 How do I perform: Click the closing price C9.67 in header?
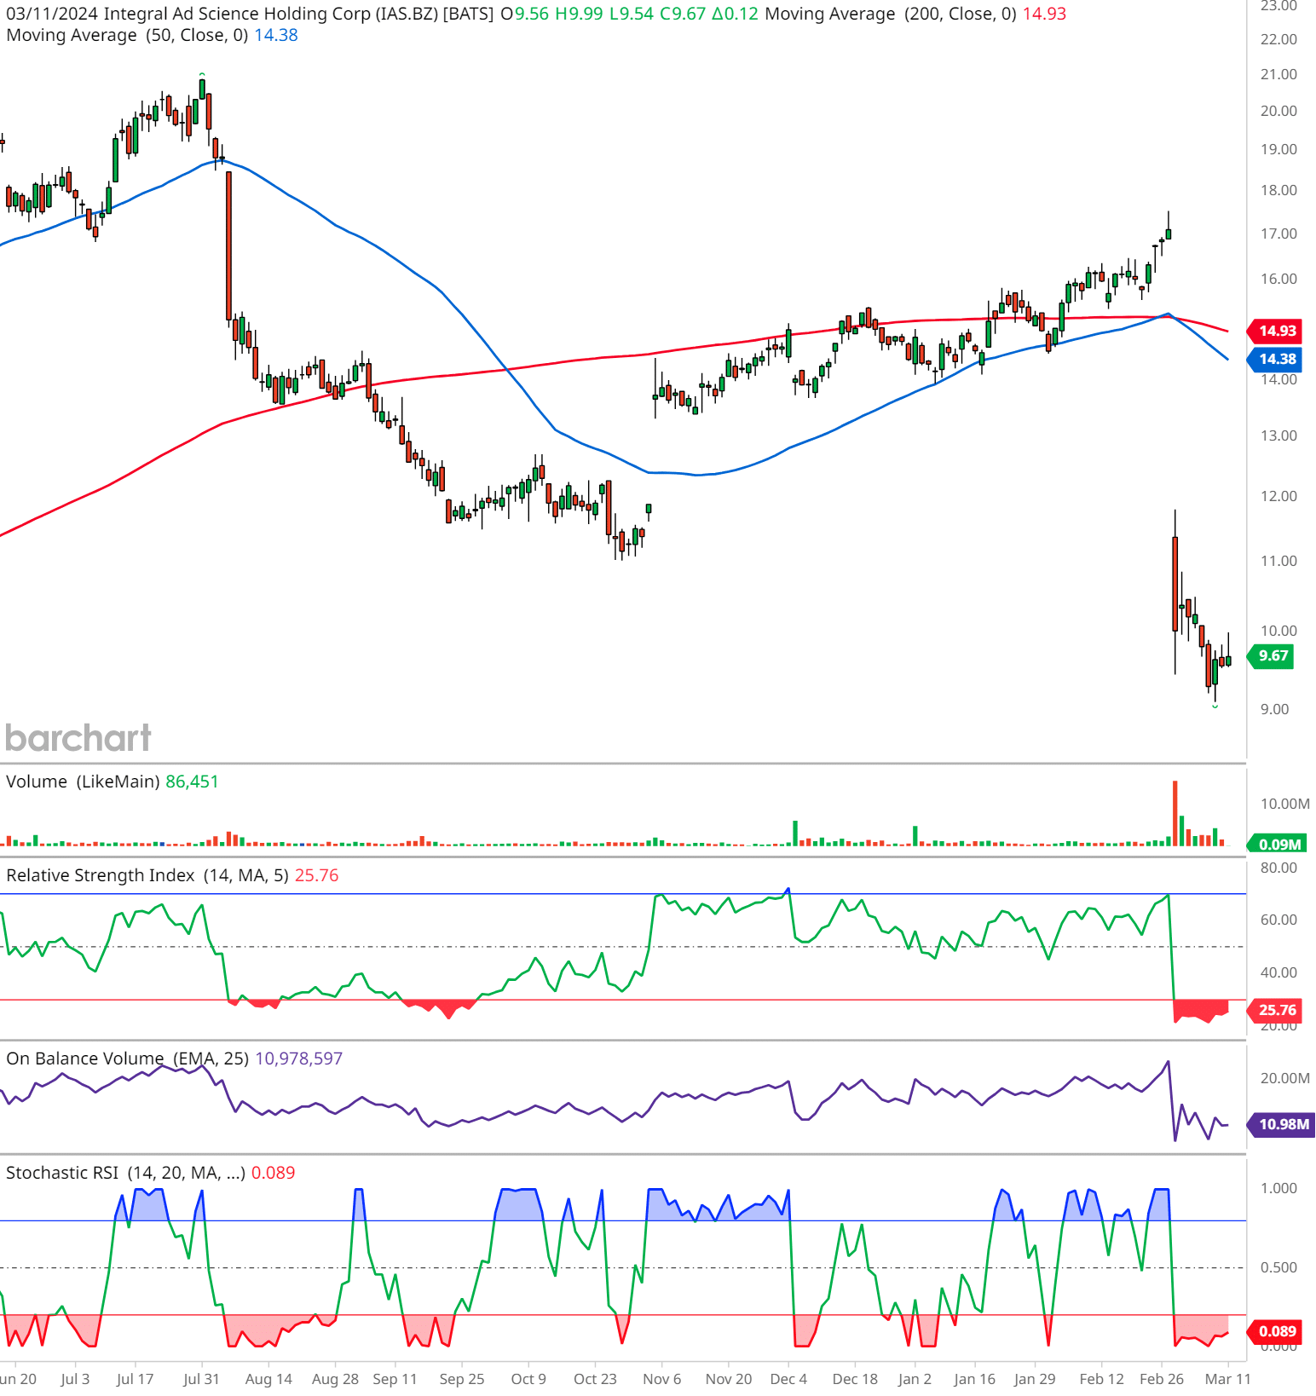click(x=683, y=14)
